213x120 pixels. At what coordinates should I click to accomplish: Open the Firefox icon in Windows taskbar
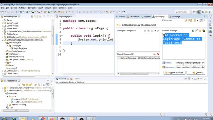point(52,119)
